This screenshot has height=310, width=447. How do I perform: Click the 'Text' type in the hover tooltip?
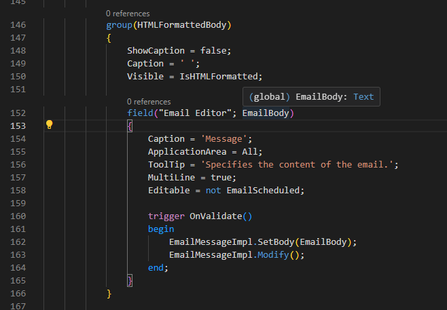point(363,97)
